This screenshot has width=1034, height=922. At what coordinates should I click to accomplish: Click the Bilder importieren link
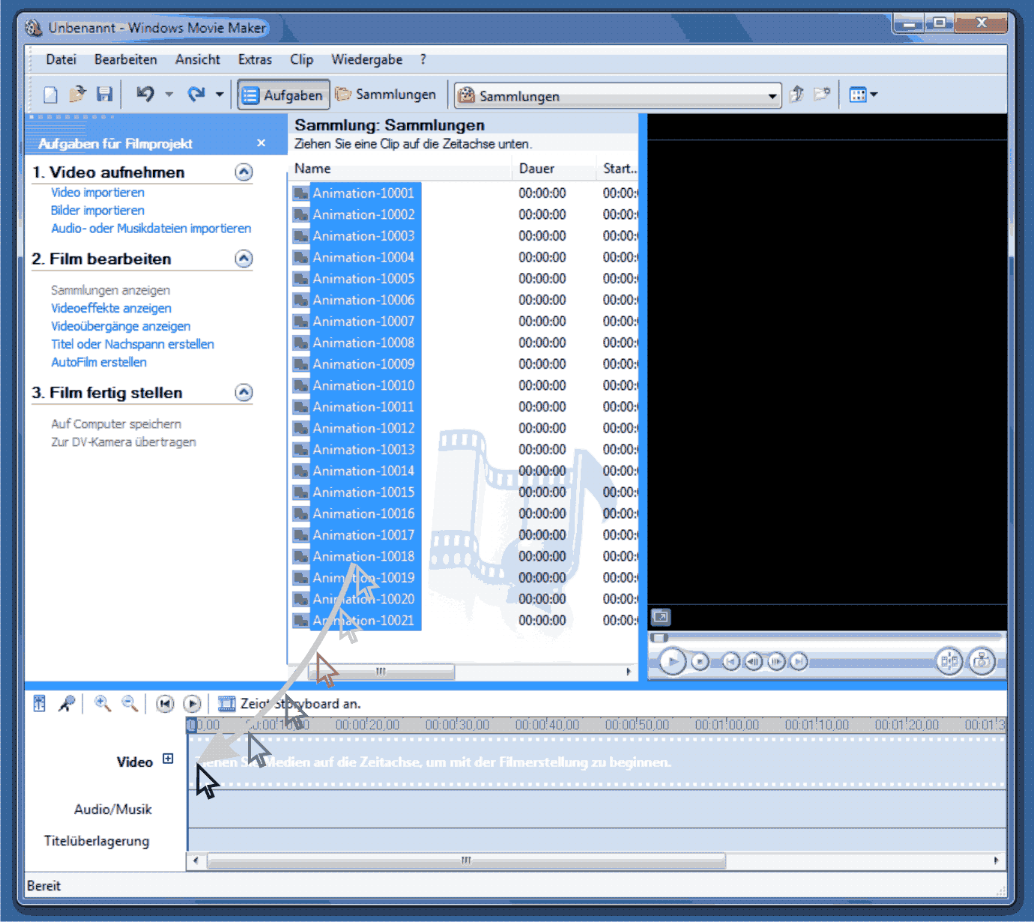point(97,211)
